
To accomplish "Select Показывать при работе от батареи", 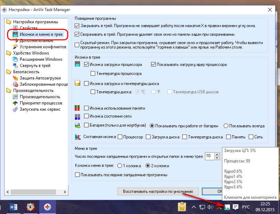I will (152, 126).
